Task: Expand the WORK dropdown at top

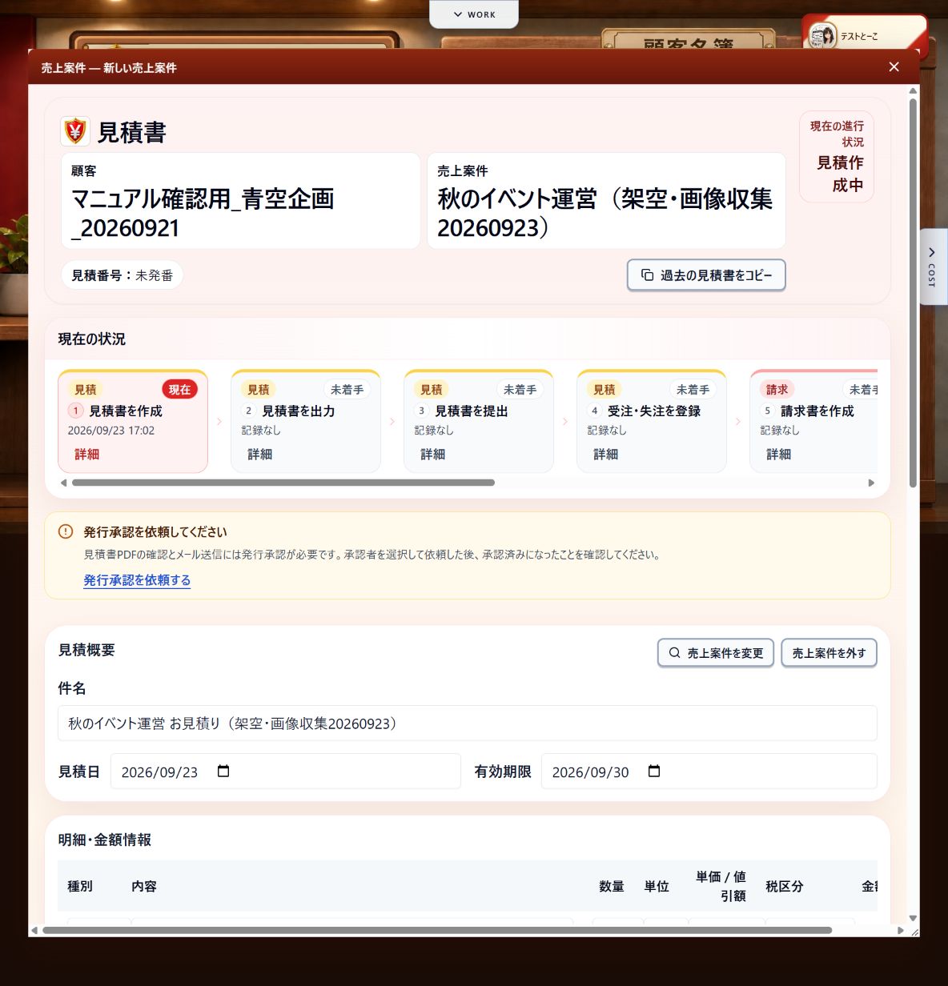Action: click(x=474, y=14)
